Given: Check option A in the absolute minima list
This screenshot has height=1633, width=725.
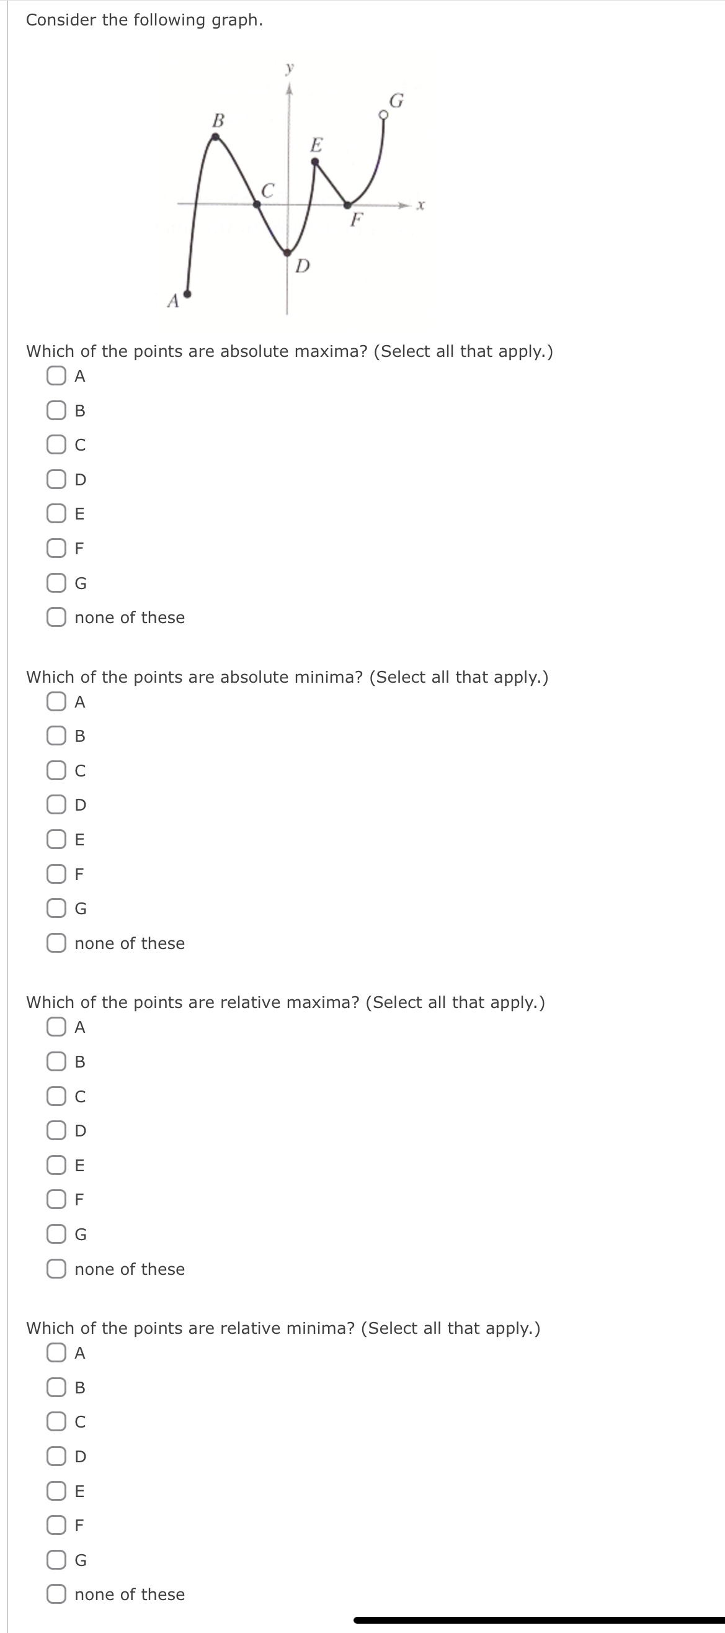Looking at the screenshot, I should [x=56, y=702].
